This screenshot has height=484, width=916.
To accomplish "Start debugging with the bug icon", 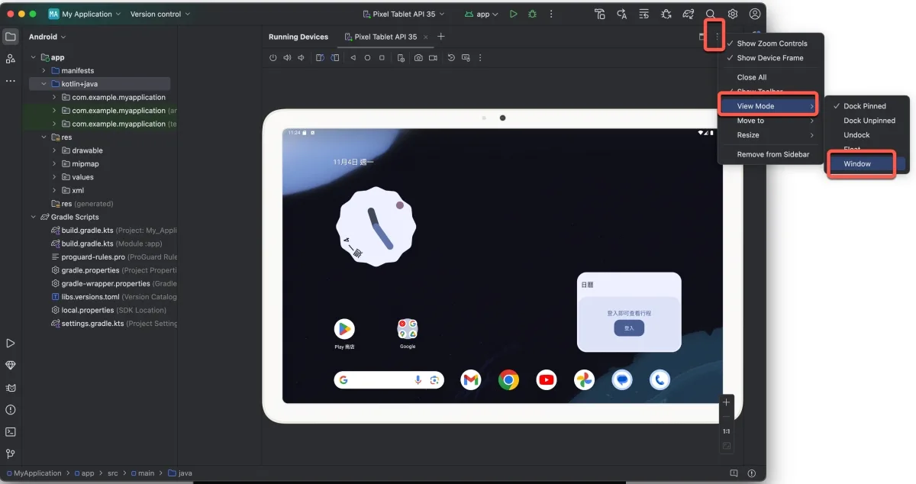I will pyautogui.click(x=532, y=14).
